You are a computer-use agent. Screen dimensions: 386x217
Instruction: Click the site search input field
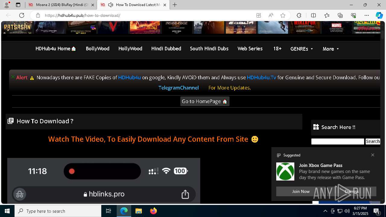click(x=338, y=142)
